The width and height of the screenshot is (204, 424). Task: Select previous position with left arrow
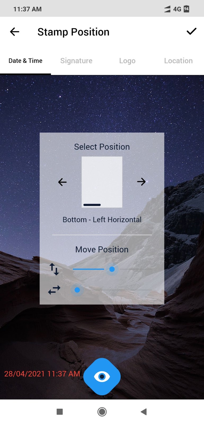click(62, 182)
